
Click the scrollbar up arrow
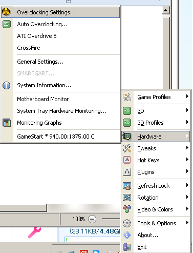click(x=165, y=10)
